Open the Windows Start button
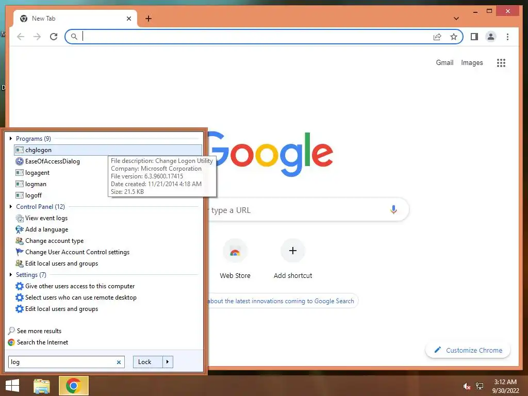The width and height of the screenshot is (528, 396). (12, 386)
